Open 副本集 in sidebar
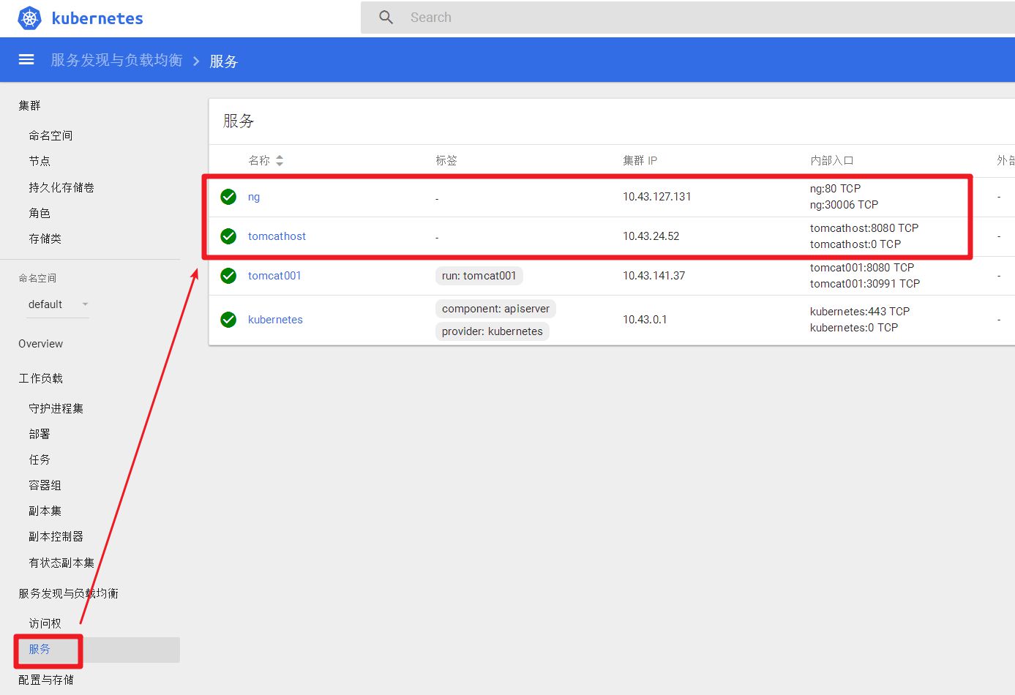The image size is (1015, 695). 45,511
